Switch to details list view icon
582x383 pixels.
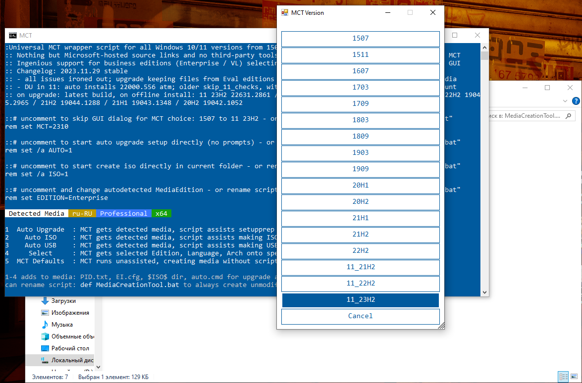(x=562, y=377)
